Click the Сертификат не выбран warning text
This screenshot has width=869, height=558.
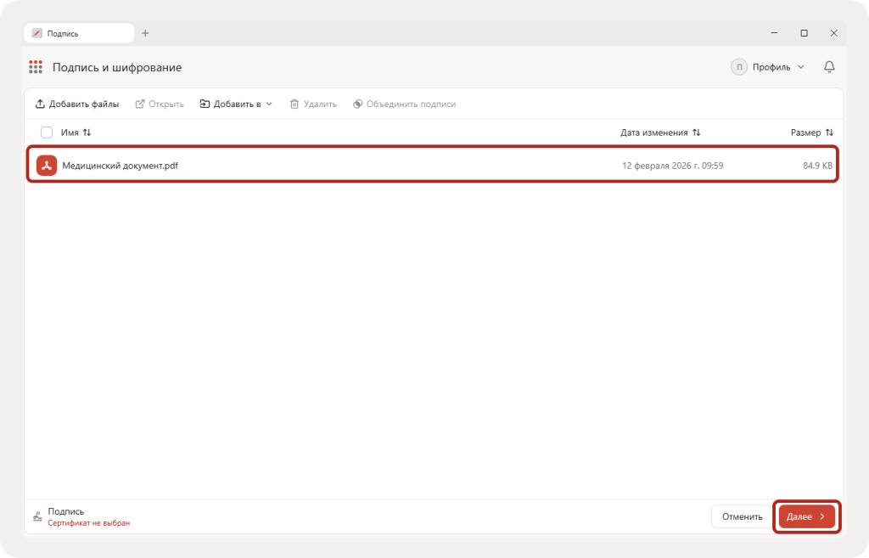point(88,523)
